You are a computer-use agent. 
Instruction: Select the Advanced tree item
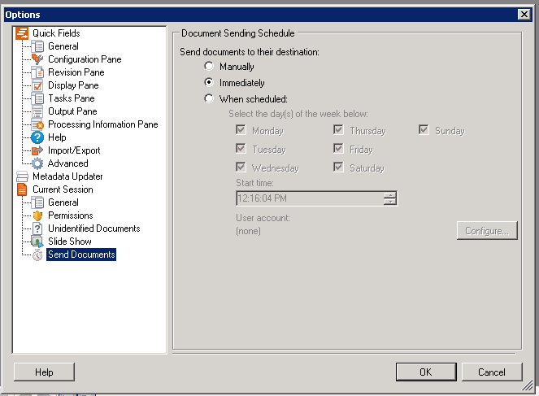[68, 163]
